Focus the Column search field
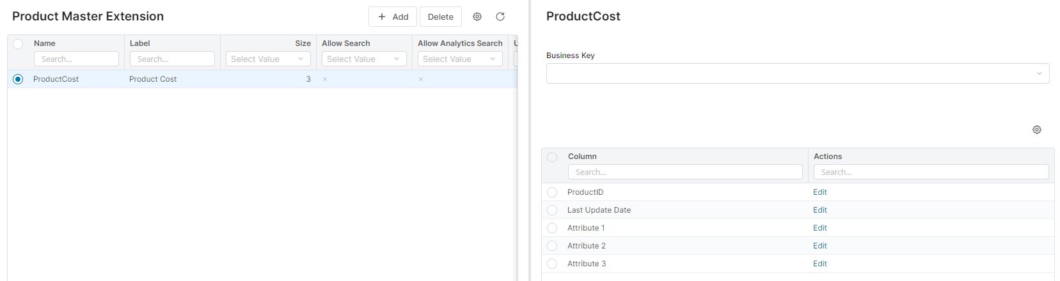Screen dimensions: 1060x281 tap(684, 172)
